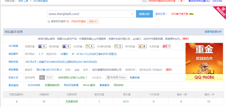Click the 获取API button
This screenshot has height=107, width=226.
point(93,22)
